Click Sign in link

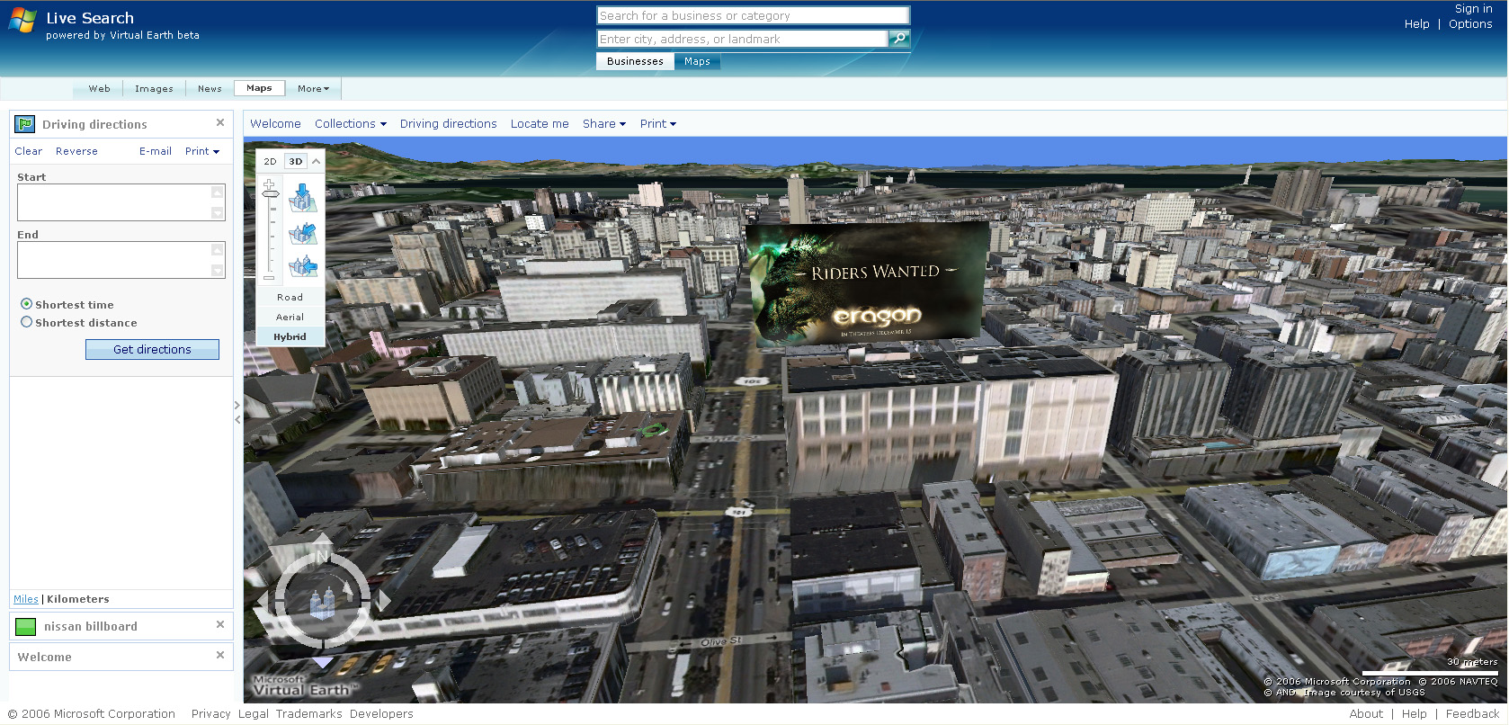[x=1473, y=9]
